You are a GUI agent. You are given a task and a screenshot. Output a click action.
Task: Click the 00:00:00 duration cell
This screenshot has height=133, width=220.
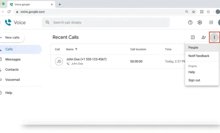coord(136,62)
